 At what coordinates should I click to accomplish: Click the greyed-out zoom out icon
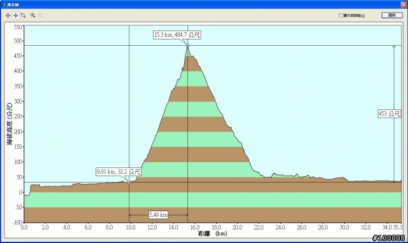pos(41,15)
